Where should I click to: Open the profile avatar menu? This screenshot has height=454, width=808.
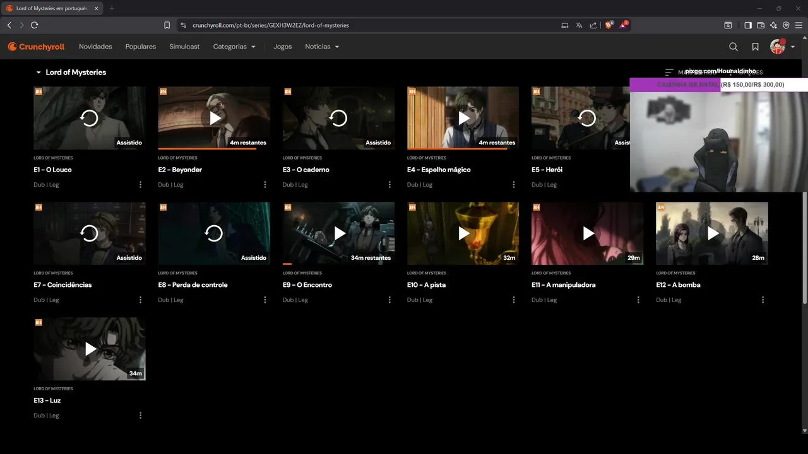click(x=777, y=47)
